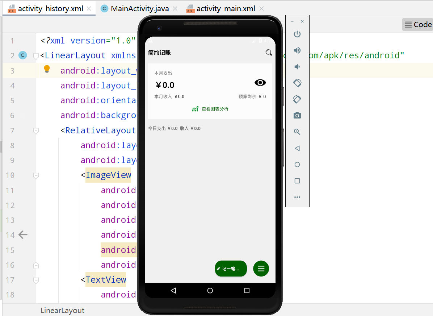
Task: Click the TextView tag on line 17
Action: pos(106,280)
